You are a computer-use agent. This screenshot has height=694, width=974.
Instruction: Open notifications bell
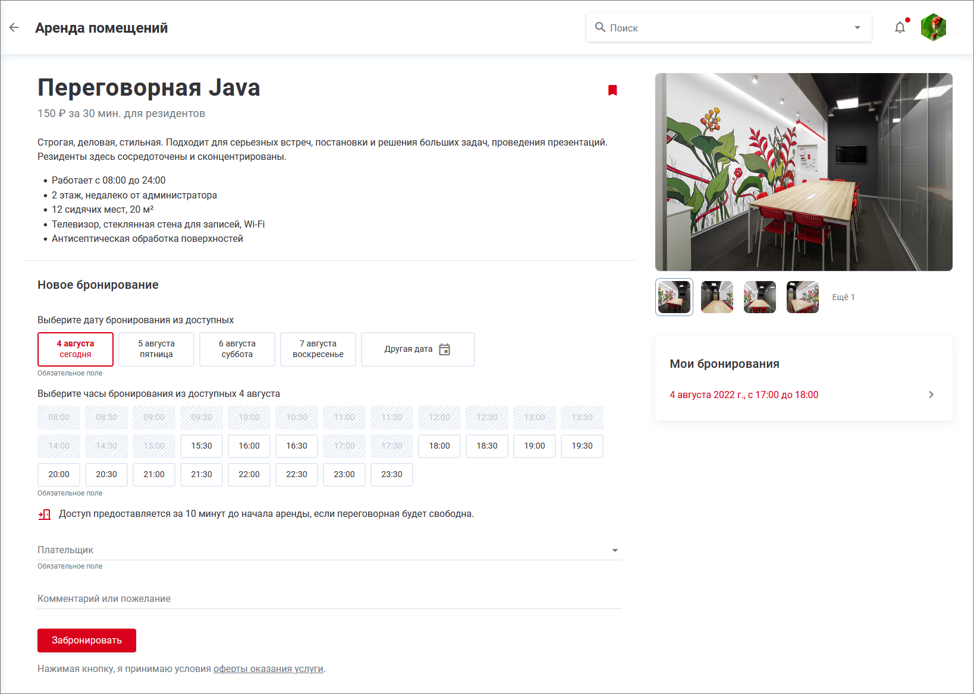pos(900,27)
